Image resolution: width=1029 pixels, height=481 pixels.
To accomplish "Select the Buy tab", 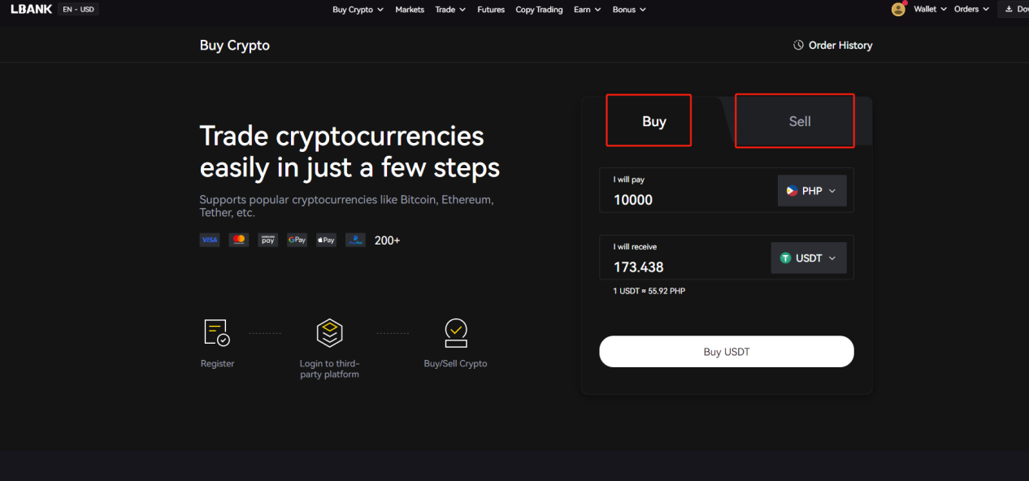I will tap(649, 120).
